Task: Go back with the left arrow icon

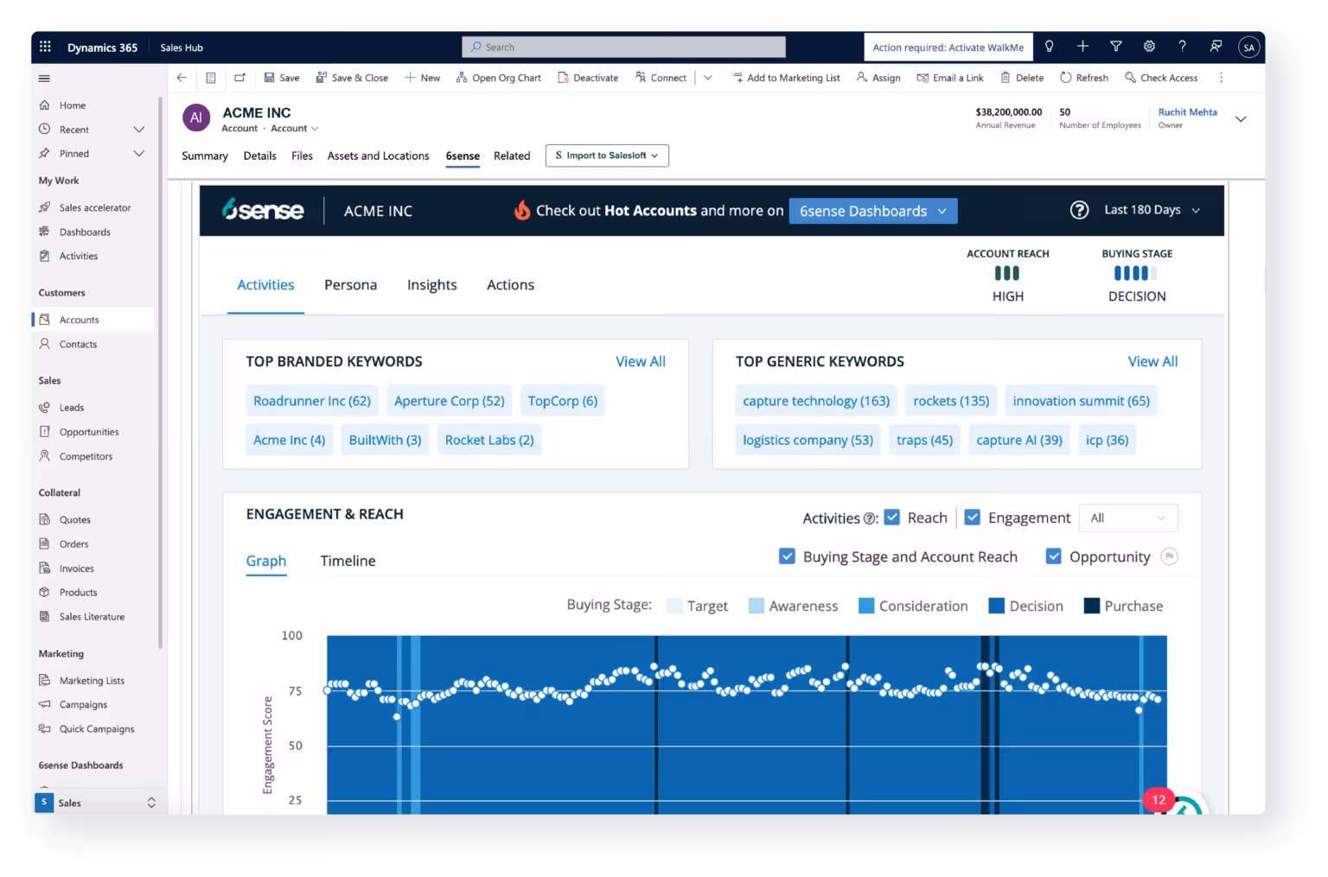Action: pos(182,78)
